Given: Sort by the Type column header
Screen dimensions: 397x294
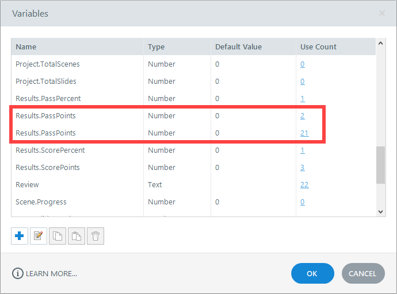Looking at the screenshot, I should click(156, 47).
